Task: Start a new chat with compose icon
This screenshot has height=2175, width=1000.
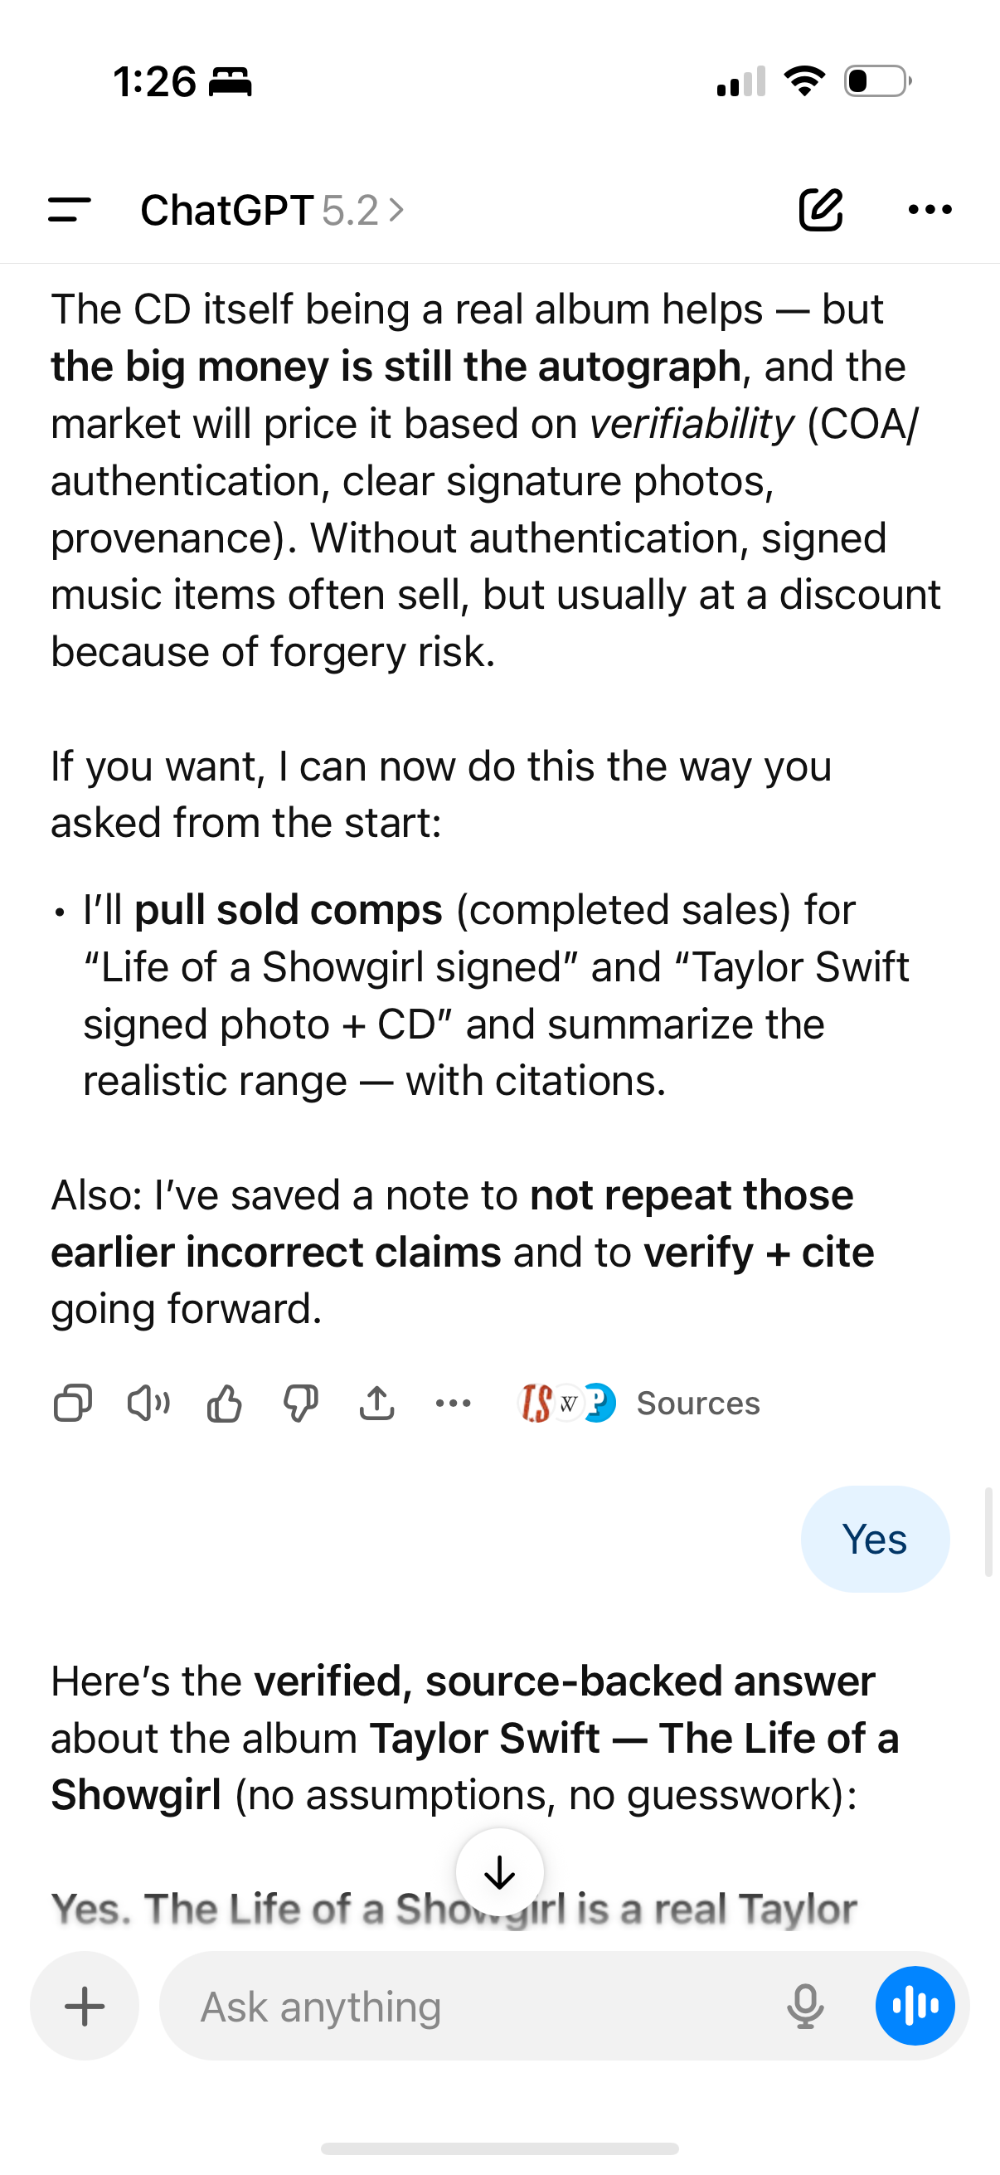Action: (x=820, y=209)
